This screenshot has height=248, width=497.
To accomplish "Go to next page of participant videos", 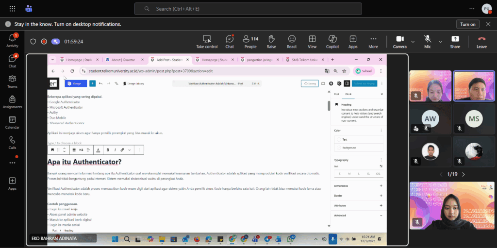I will [464, 174].
